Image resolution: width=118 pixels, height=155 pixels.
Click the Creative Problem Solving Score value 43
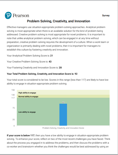(50, 62)
